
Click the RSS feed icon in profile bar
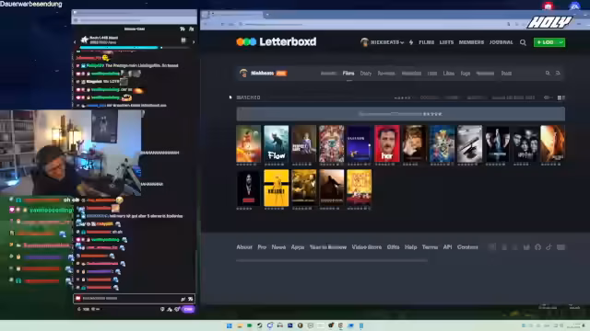[x=558, y=74]
